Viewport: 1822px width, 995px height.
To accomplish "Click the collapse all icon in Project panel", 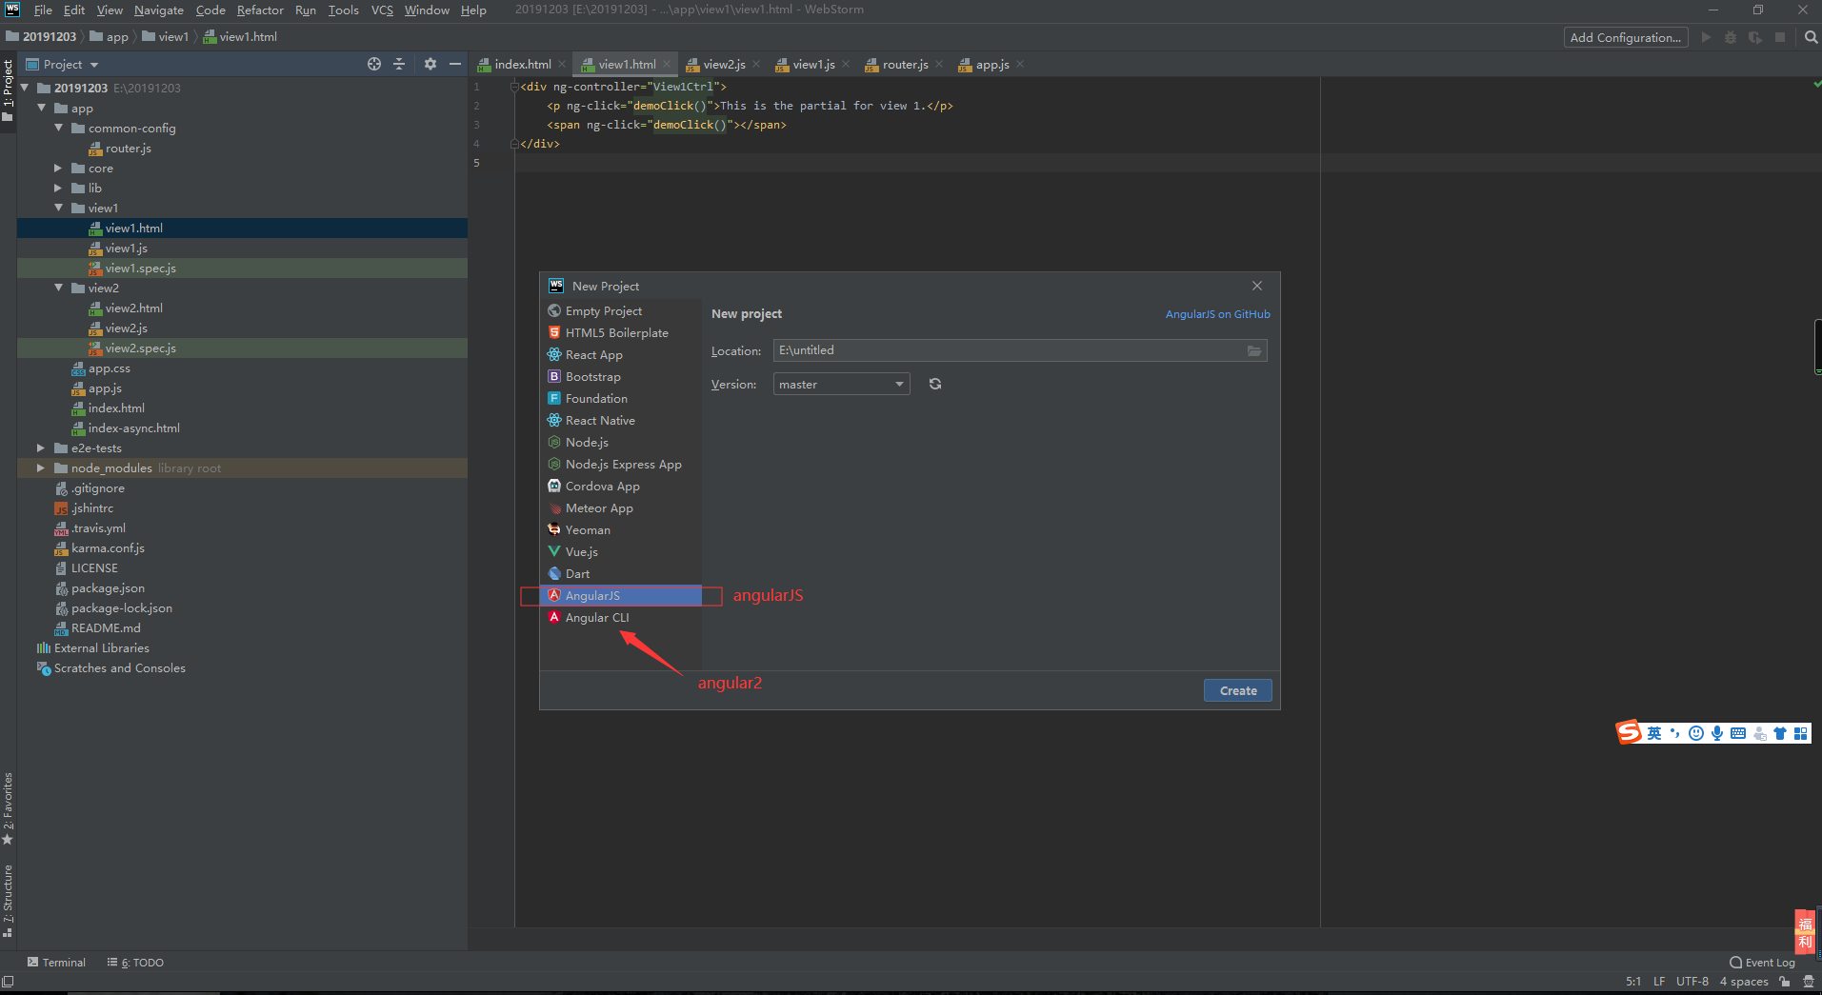I will click(399, 64).
